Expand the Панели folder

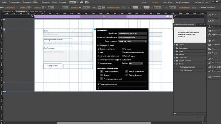click(x=174, y=54)
